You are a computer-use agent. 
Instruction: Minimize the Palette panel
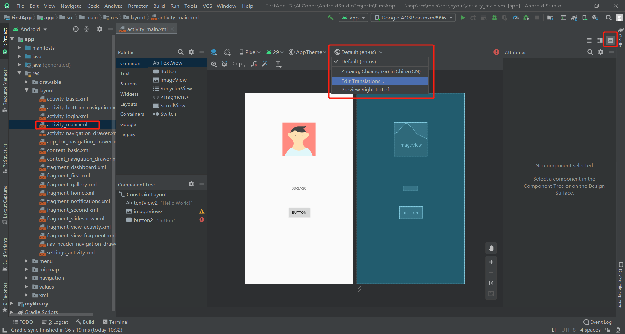click(x=202, y=52)
